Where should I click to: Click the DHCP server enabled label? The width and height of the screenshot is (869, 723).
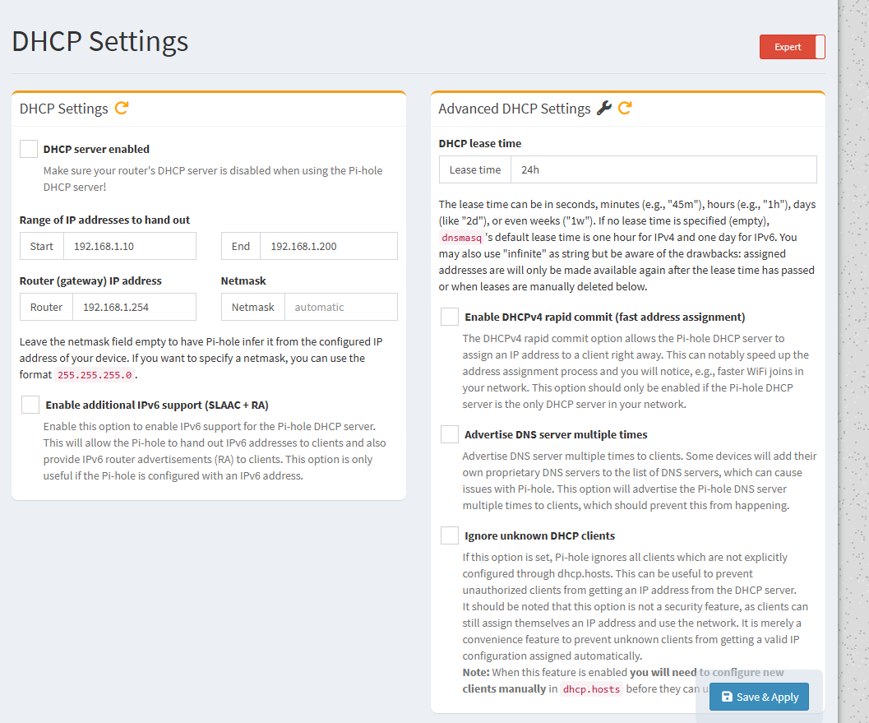point(96,149)
